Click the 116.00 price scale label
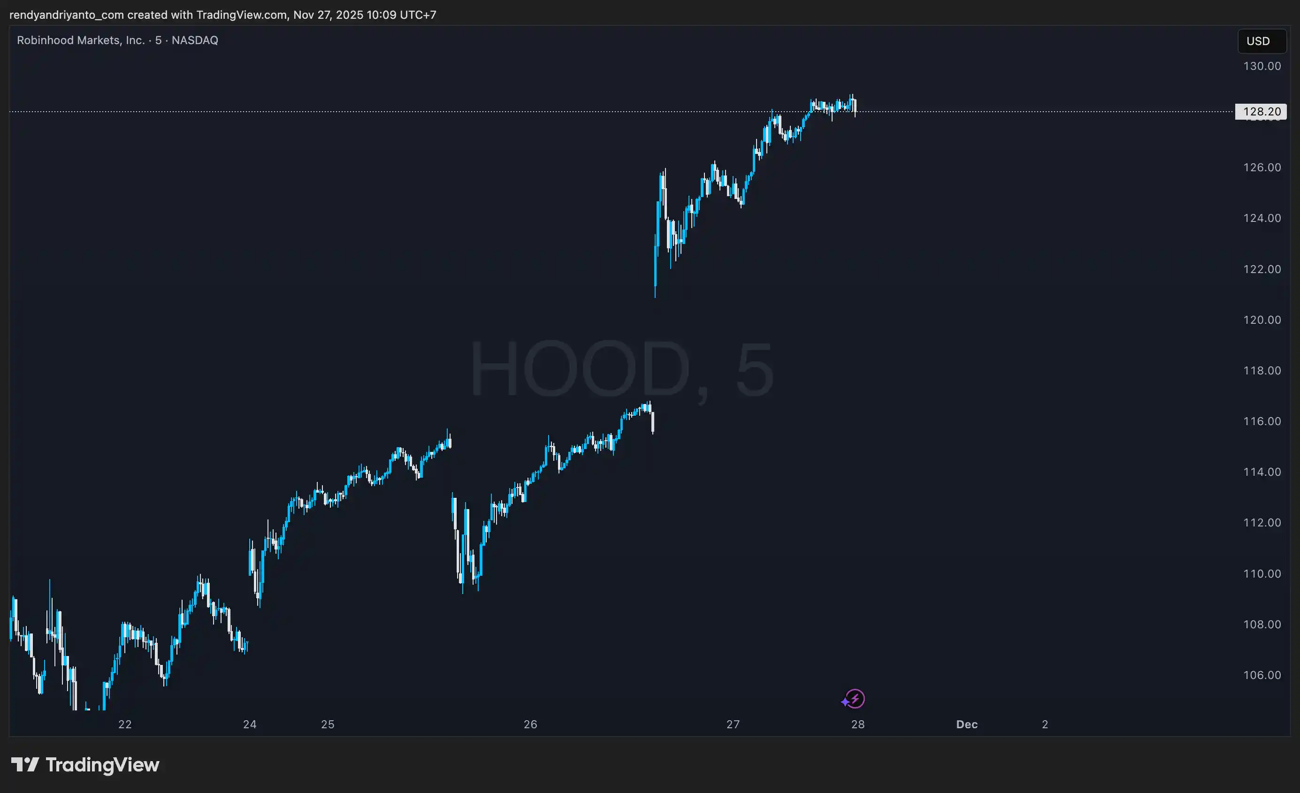The image size is (1300, 793). [1262, 421]
